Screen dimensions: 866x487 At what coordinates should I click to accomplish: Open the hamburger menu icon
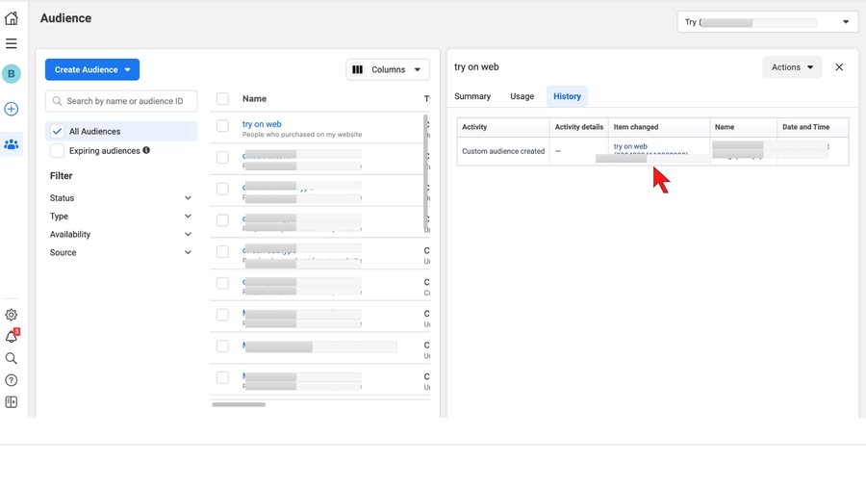(x=12, y=43)
